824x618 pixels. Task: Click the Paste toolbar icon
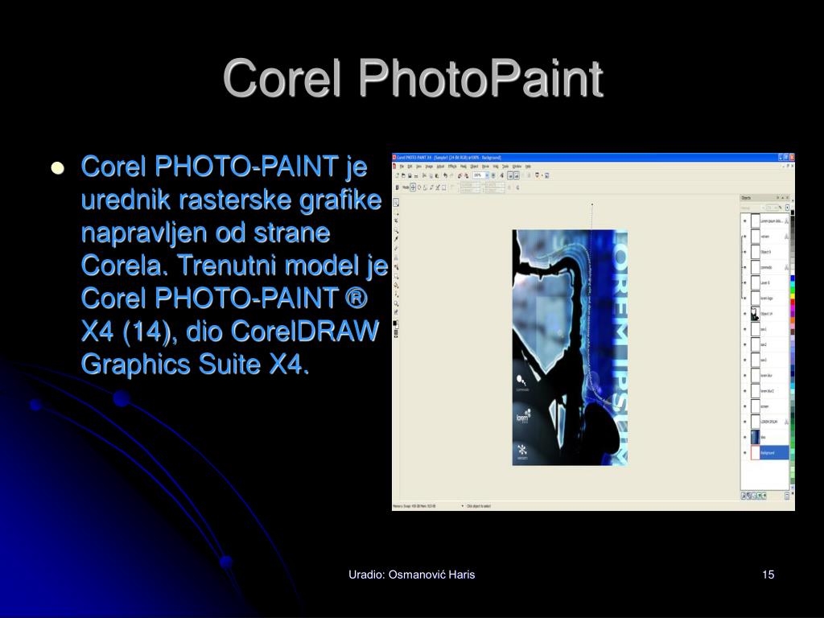437,175
